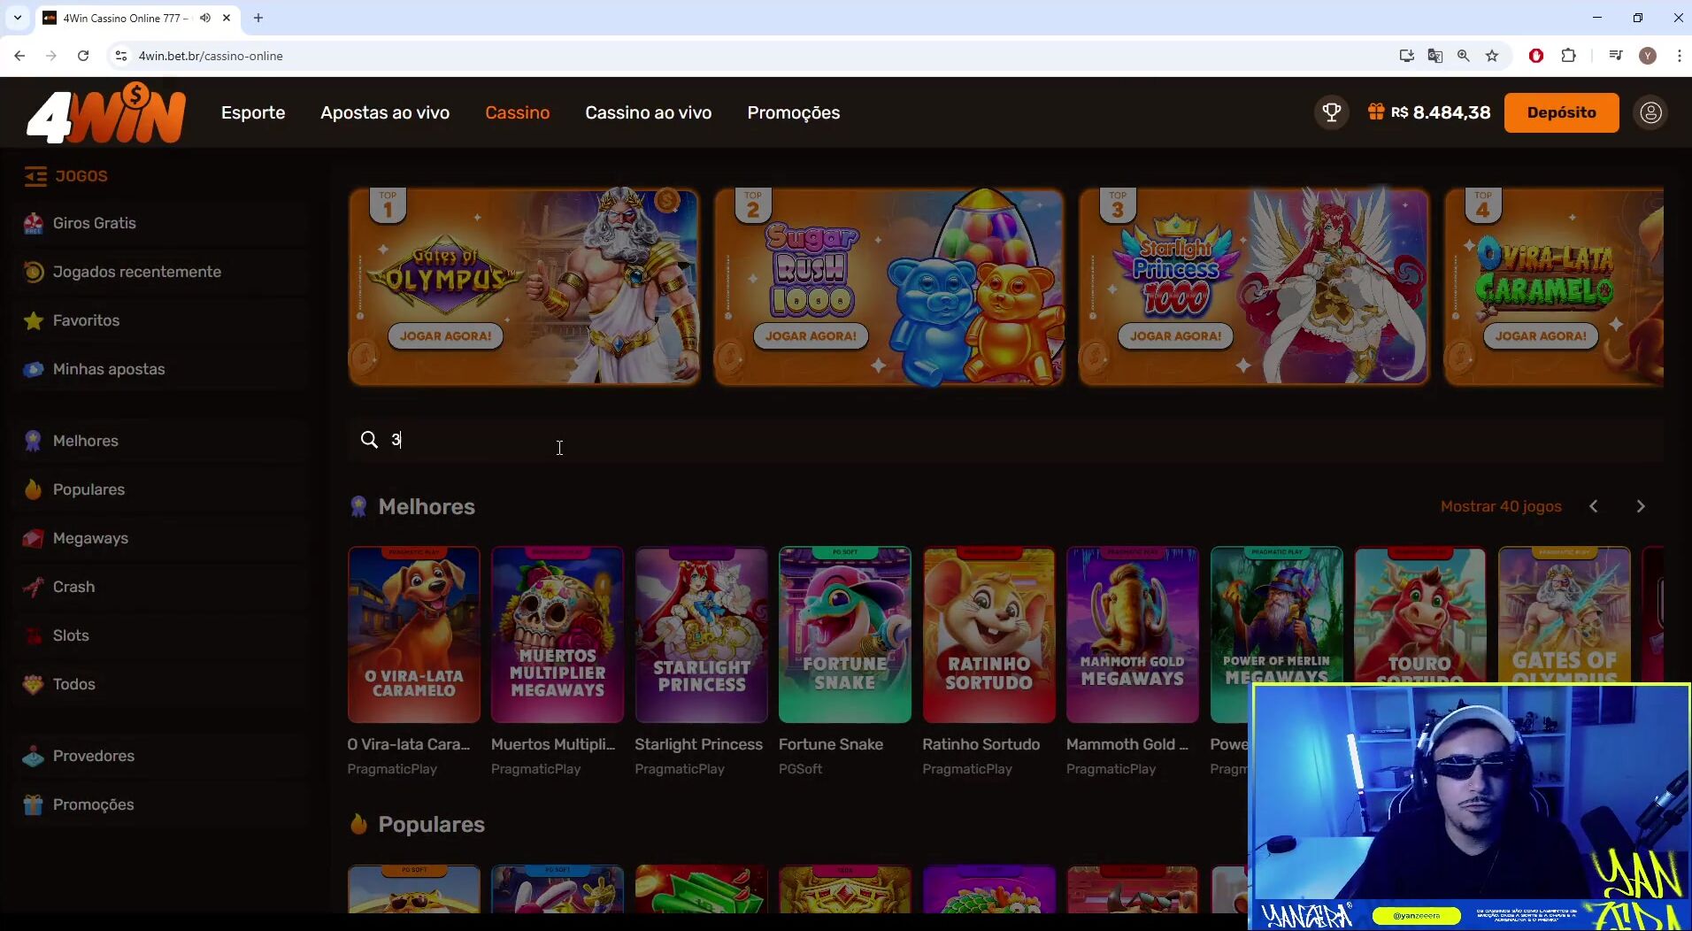Image resolution: width=1692 pixels, height=931 pixels.
Task: Open the trophy tournaments icon
Action: pyautogui.click(x=1331, y=112)
